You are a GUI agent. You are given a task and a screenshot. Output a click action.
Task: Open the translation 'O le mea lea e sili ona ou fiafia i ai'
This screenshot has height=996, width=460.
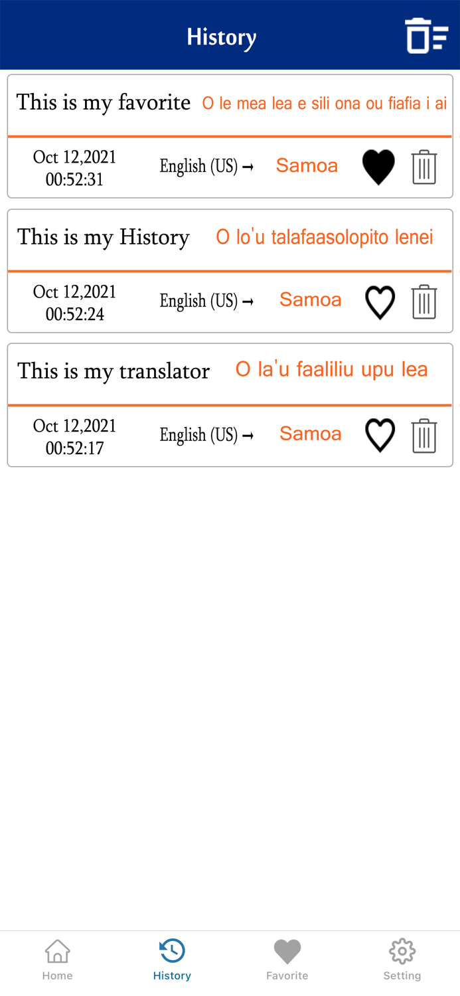tap(324, 103)
